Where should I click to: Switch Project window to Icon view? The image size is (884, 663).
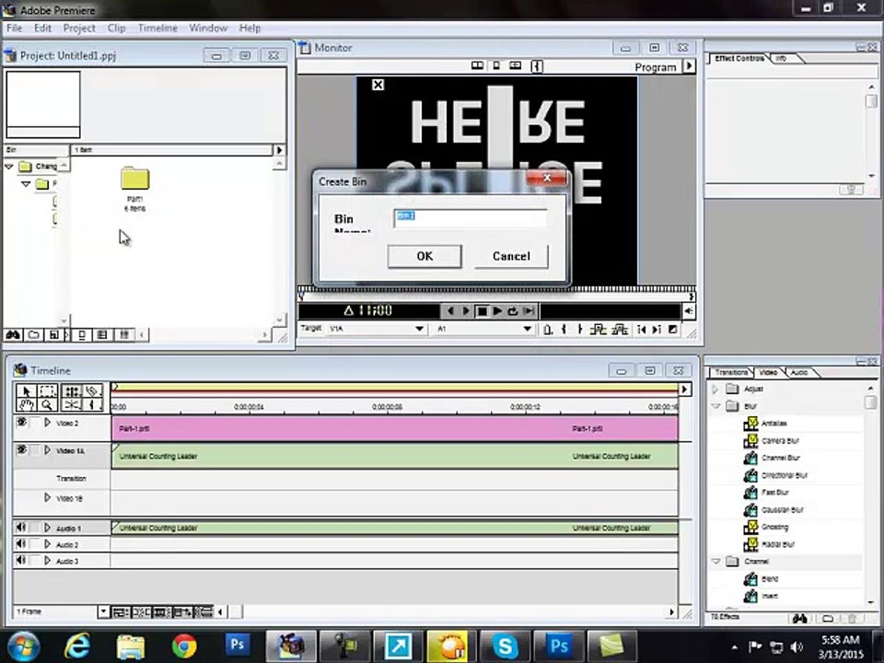tap(82, 335)
